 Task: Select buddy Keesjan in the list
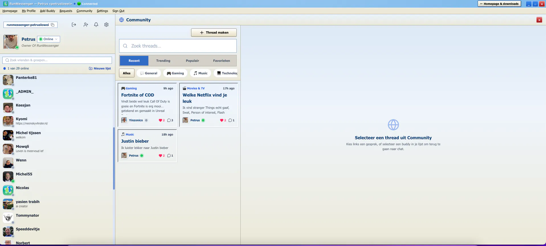(57, 108)
